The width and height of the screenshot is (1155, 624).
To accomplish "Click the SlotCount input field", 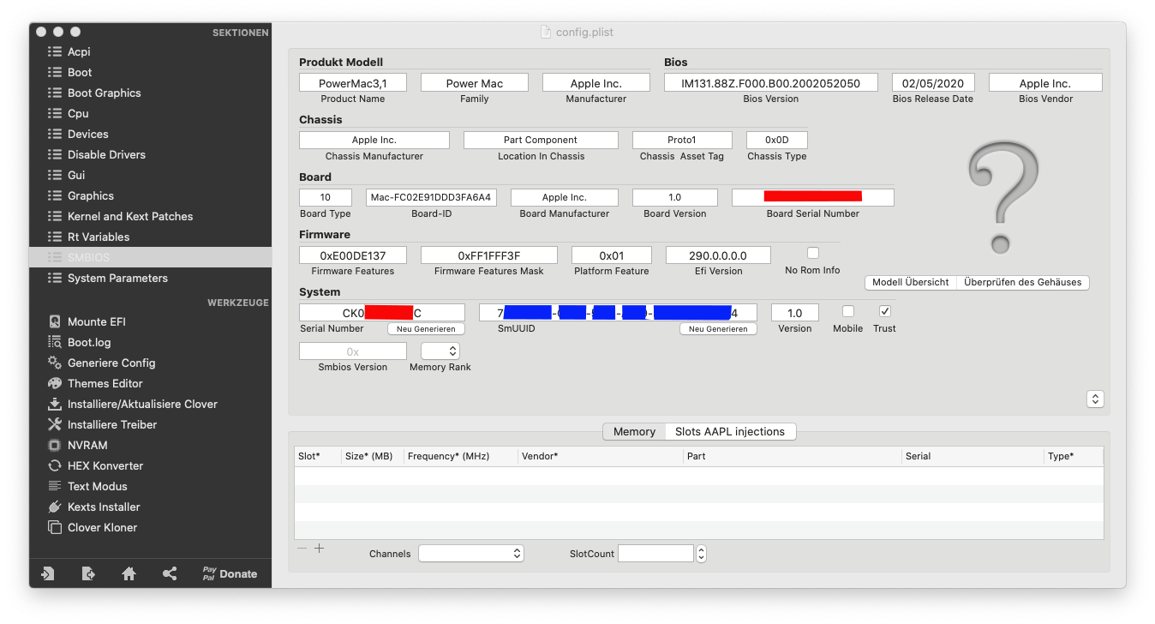I will click(x=655, y=554).
